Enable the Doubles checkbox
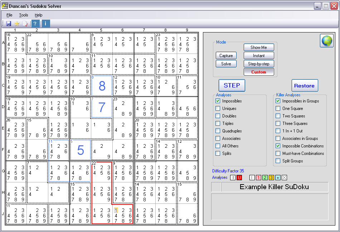340x232 pixels. pyautogui.click(x=218, y=116)
